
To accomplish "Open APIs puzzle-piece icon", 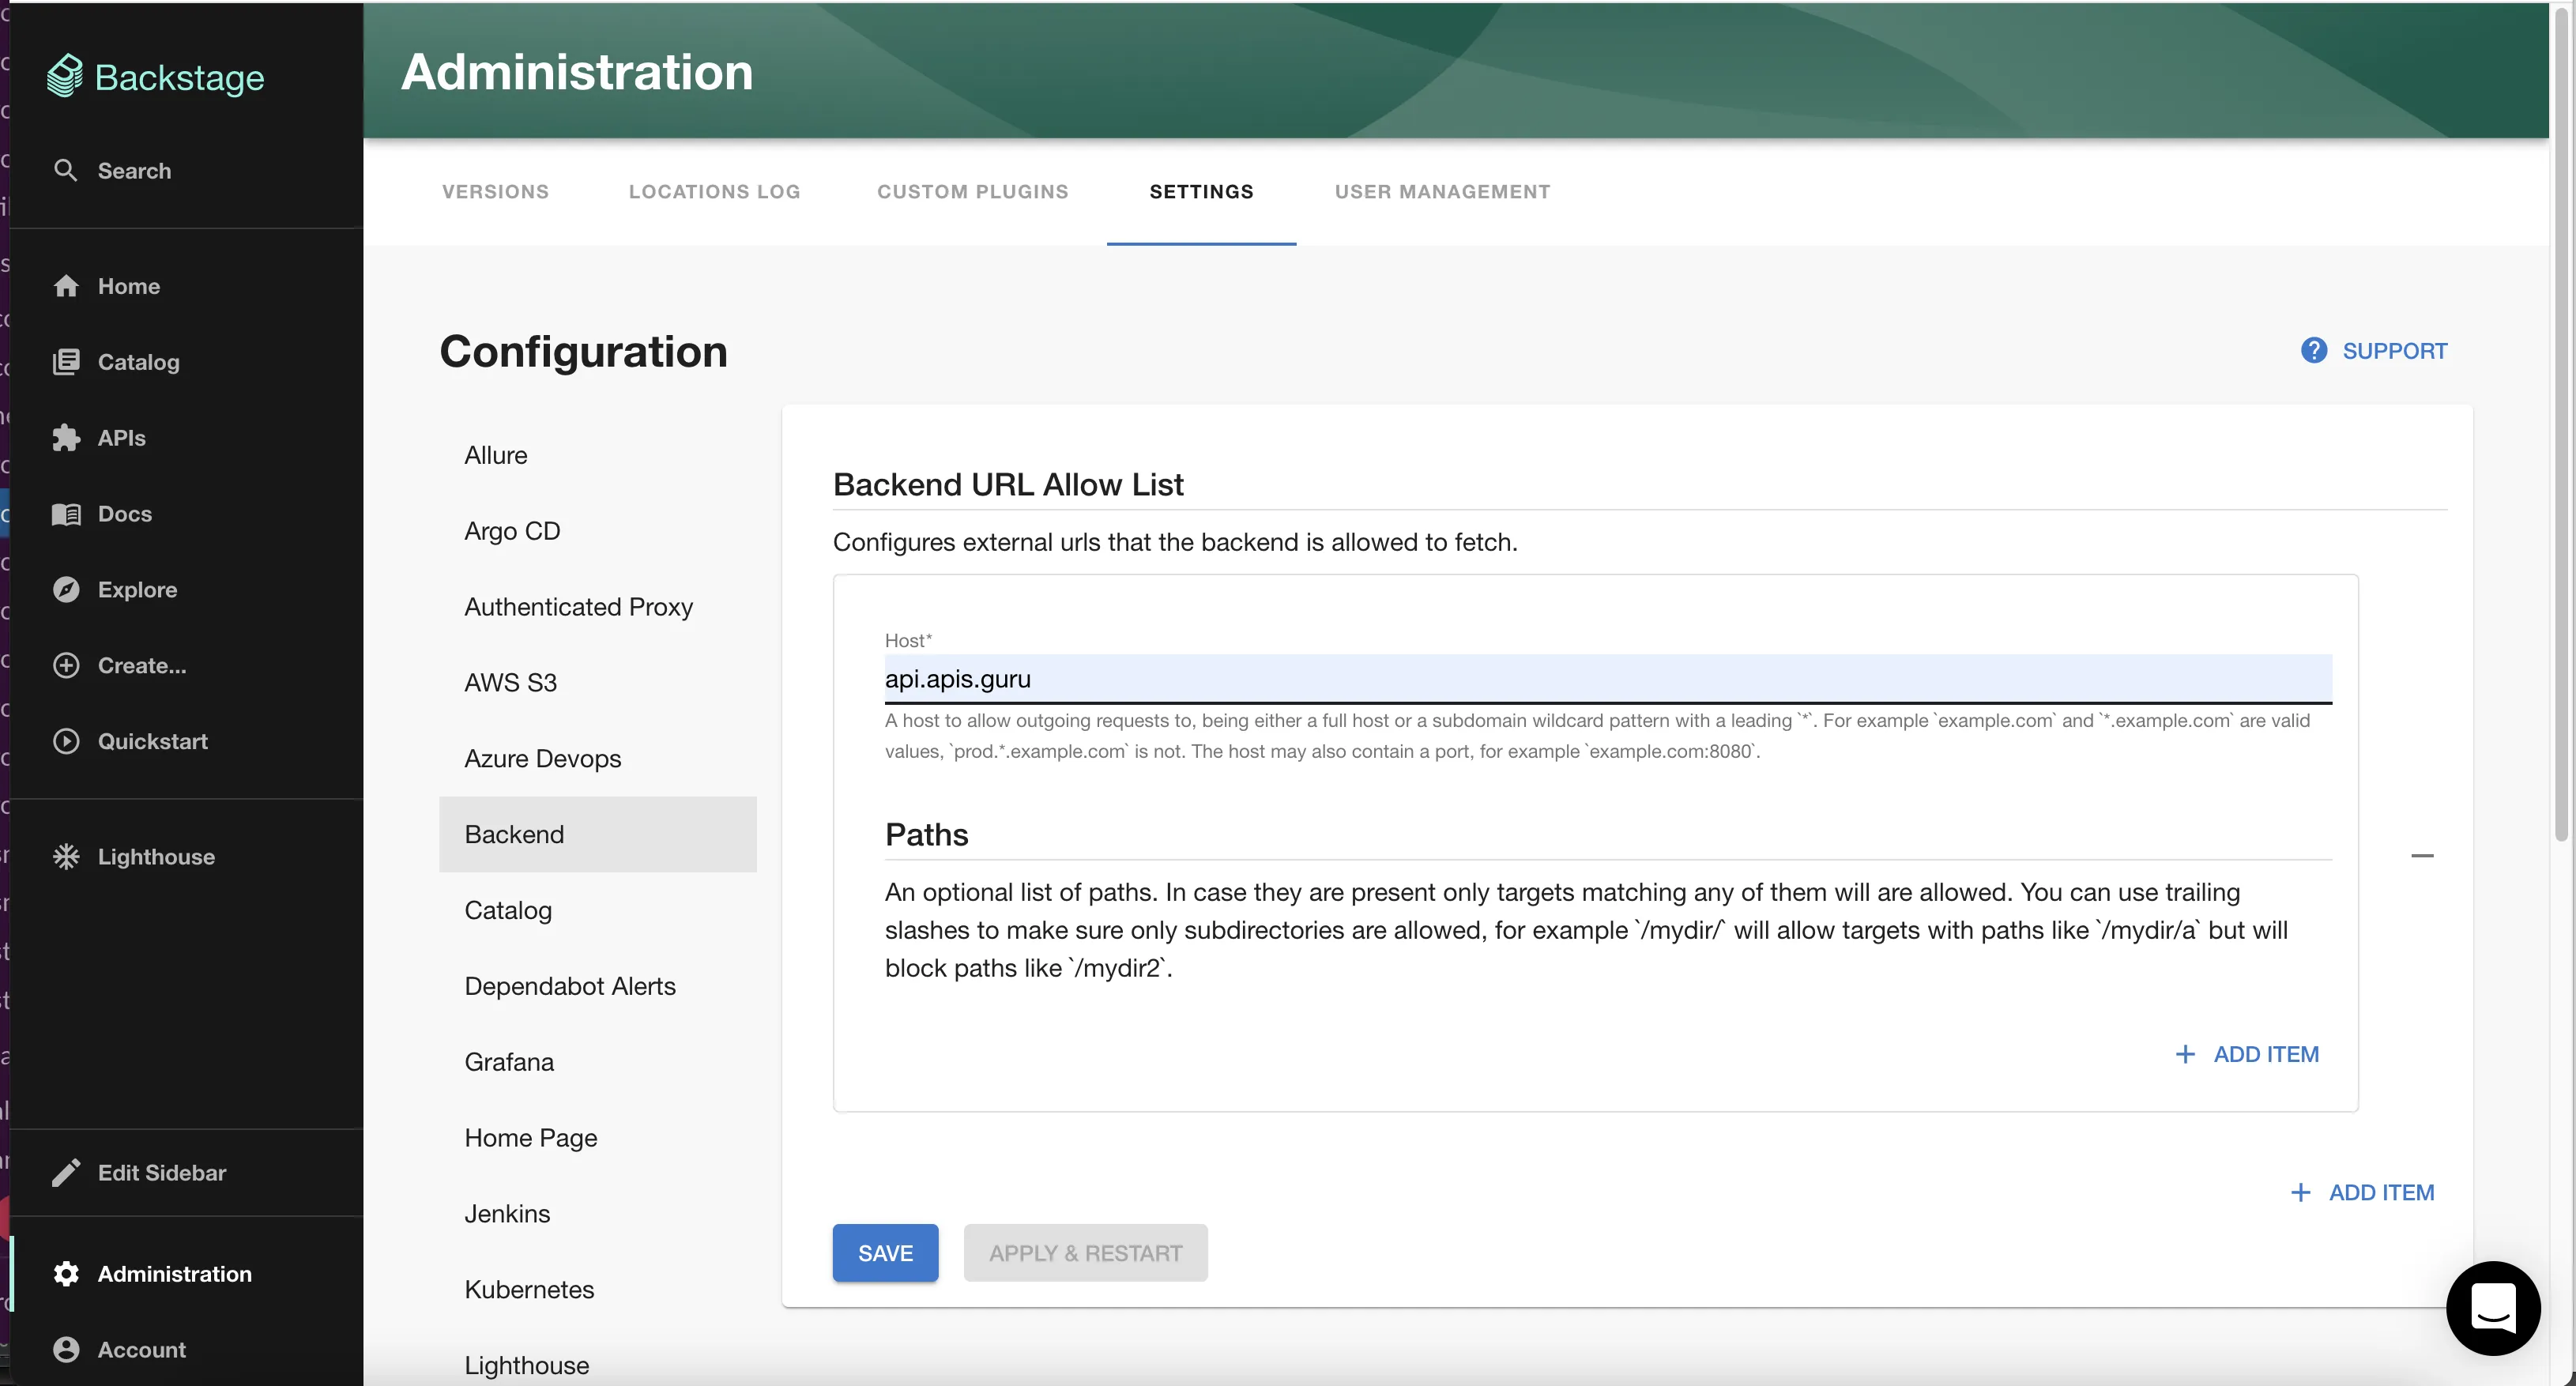I will pyautogui.click(x=66, y=438).
